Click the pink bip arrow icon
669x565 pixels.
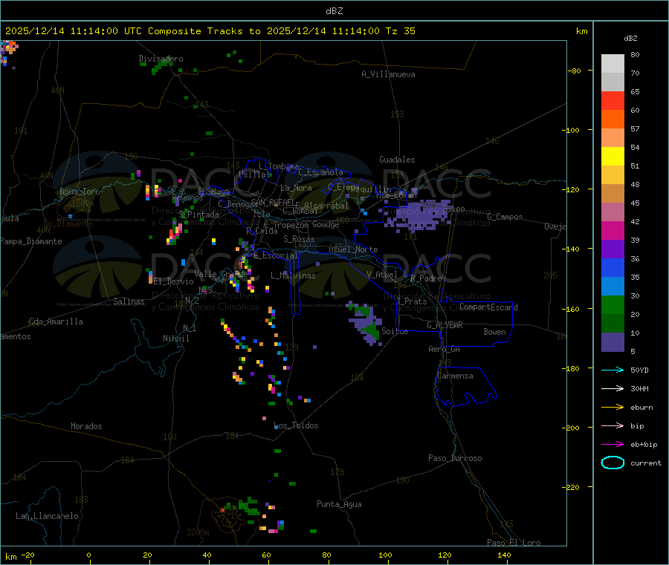613,425
